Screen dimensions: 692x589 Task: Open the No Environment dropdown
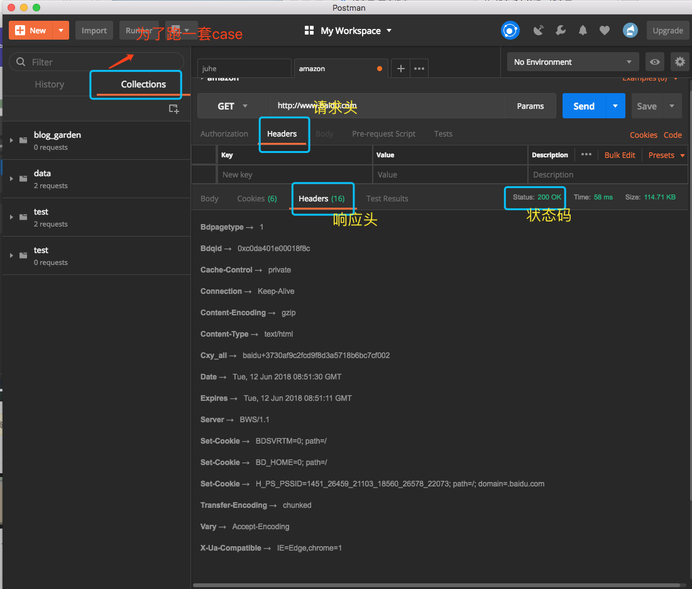click(573, 62)
